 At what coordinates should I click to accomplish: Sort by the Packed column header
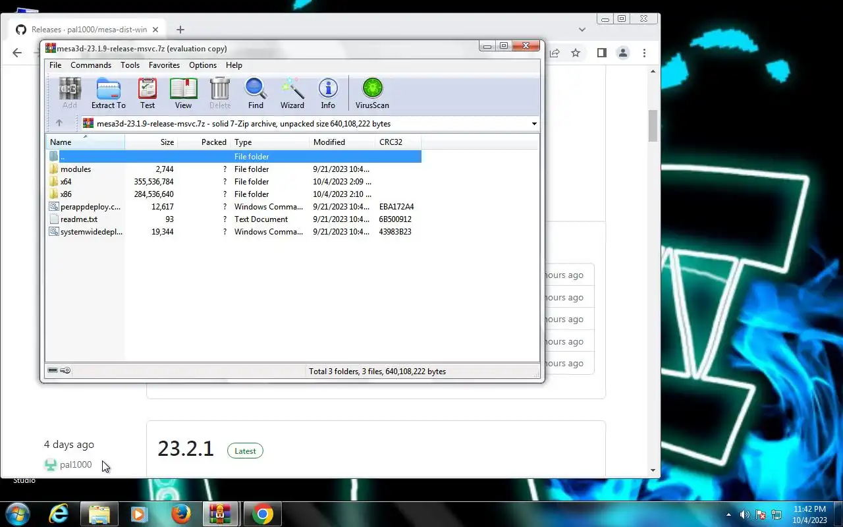[204, 142]
